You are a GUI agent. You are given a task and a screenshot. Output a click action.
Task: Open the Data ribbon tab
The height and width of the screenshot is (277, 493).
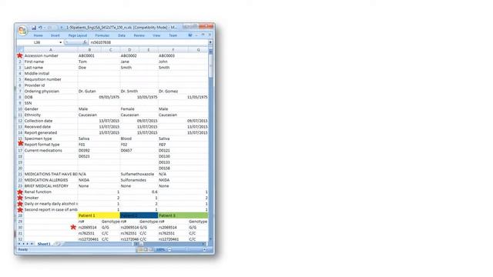[x=122, y=35]
